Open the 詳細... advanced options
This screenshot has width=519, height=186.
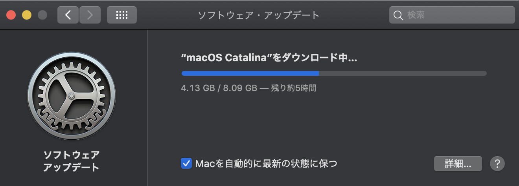click(x=458, y=163)
